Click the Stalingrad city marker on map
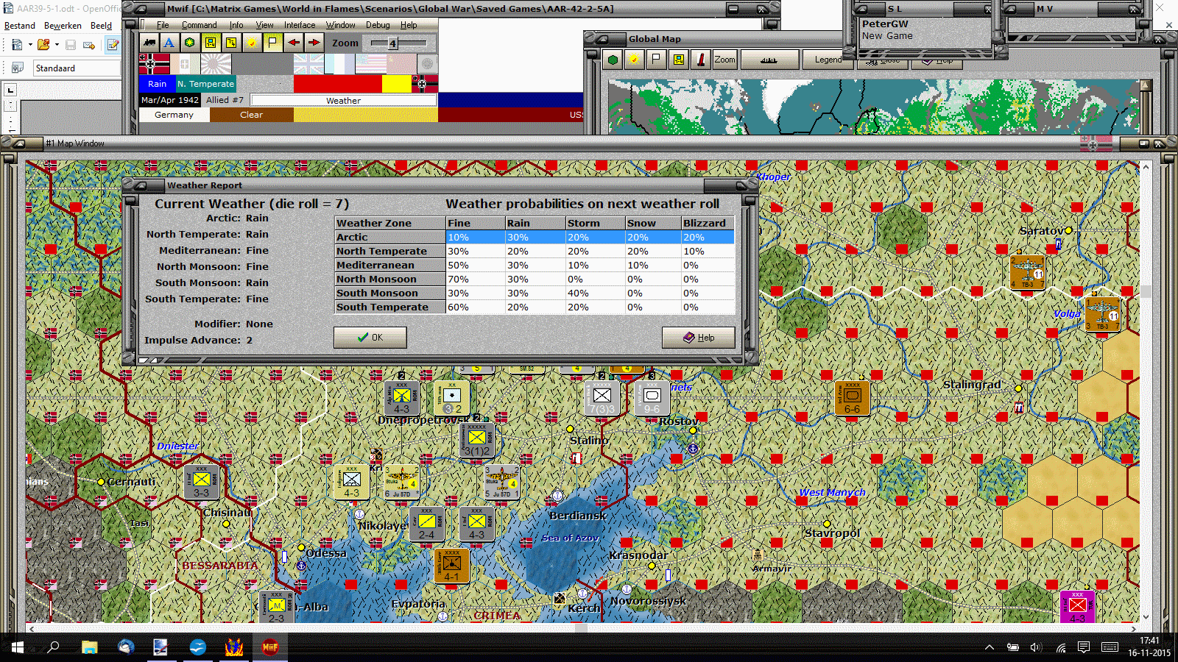This screenshot has height=662, width=1178. (1018, 388)
